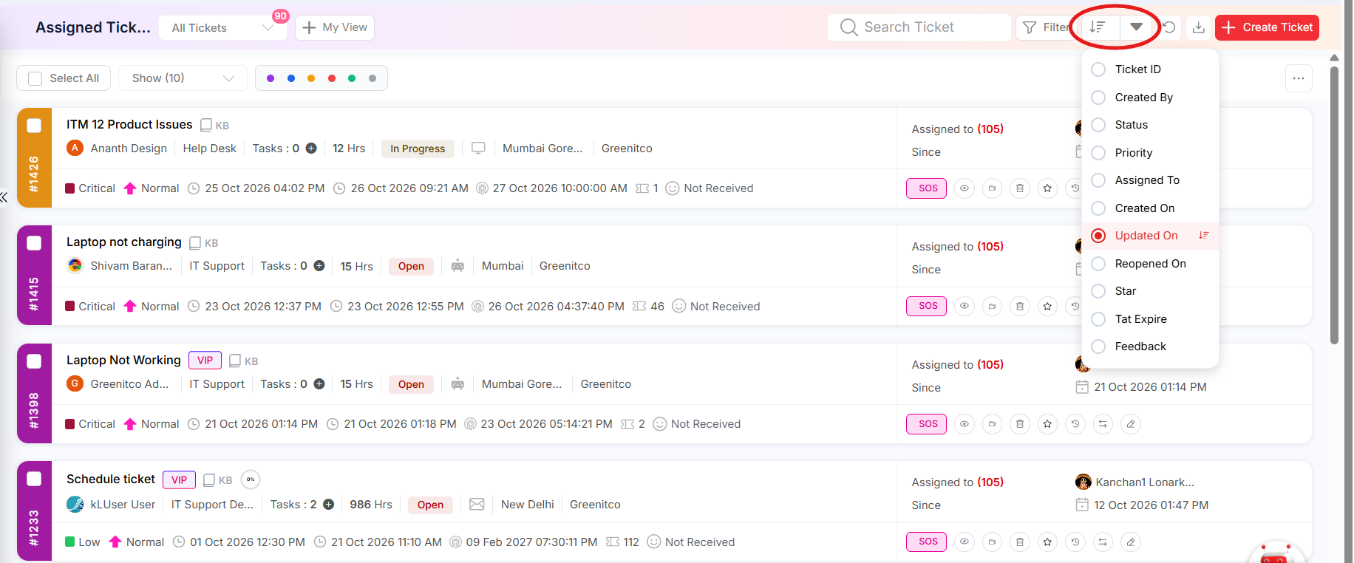Click the transfer arrows icon for ticket #1398
Image resolution: width=1354 pixels, height=563 pixels.
[x=1103, y=424]
